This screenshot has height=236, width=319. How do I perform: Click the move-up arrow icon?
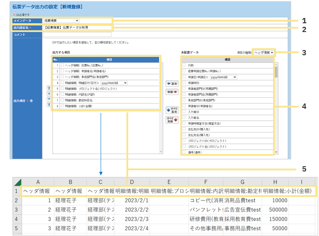point(49,93)
